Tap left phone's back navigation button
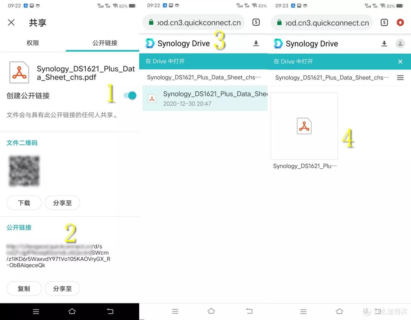The height and width of the screenshot is (320, 411). pos(110,311)
